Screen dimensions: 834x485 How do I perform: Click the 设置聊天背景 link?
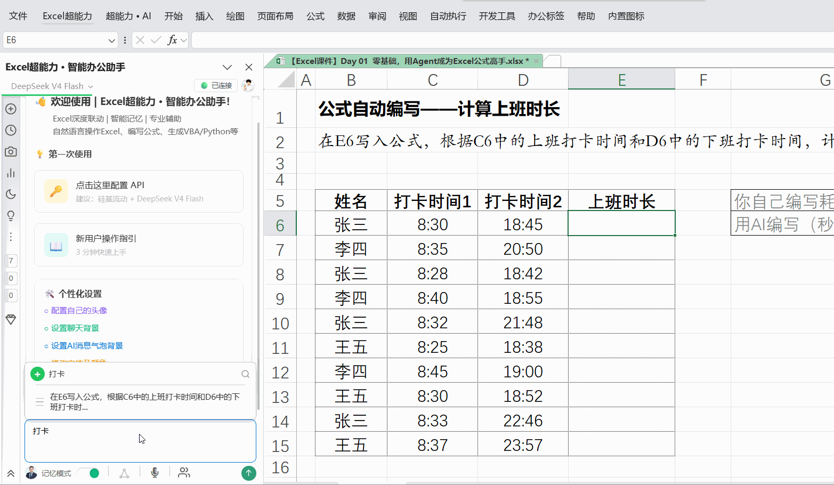coord(75,328)
